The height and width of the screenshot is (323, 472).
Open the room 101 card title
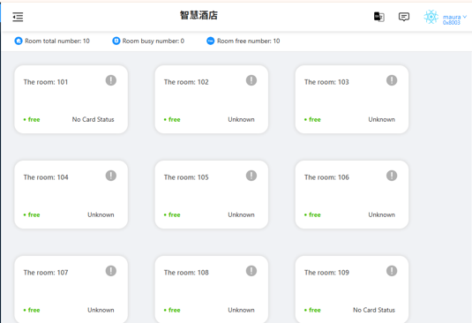point(46,82)
